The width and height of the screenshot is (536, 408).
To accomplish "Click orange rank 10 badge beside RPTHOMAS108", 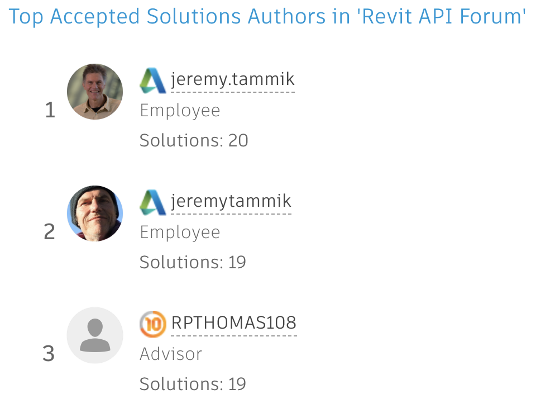I will pyautogui.click(x=152, y=324).
